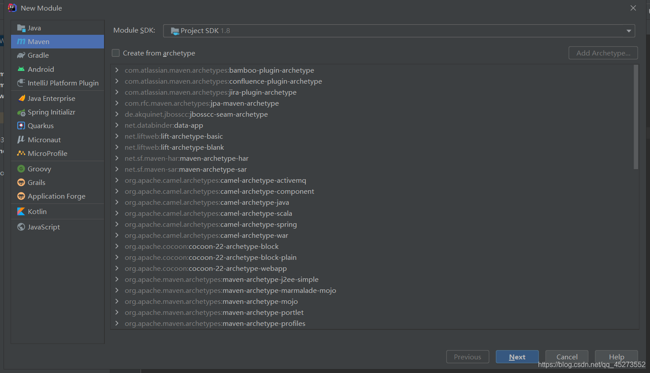Viewport: 650px width, 373px height.
Task: Click the archetype list vertical scrollbar
Action: pos(635,117)
